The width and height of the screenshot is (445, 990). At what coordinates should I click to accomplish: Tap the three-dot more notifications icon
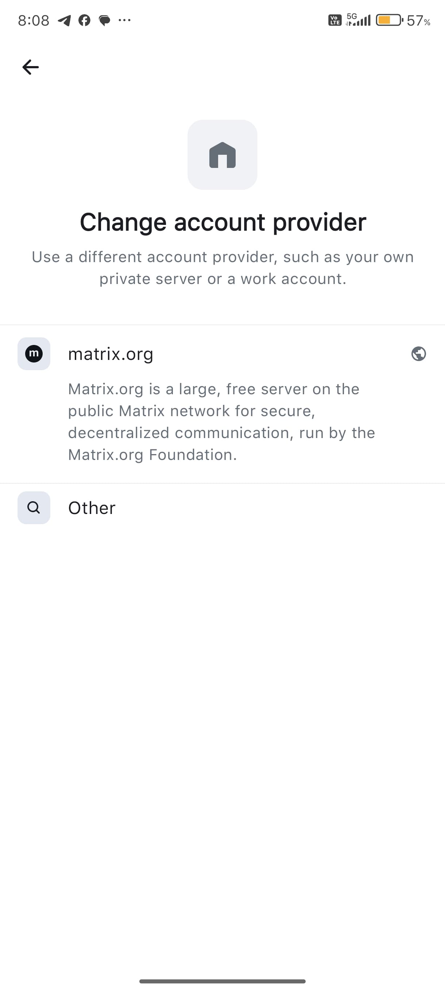point(124,20)
